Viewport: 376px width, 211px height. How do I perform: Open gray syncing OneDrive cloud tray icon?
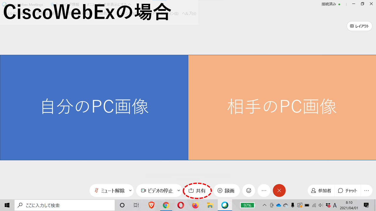286,205
